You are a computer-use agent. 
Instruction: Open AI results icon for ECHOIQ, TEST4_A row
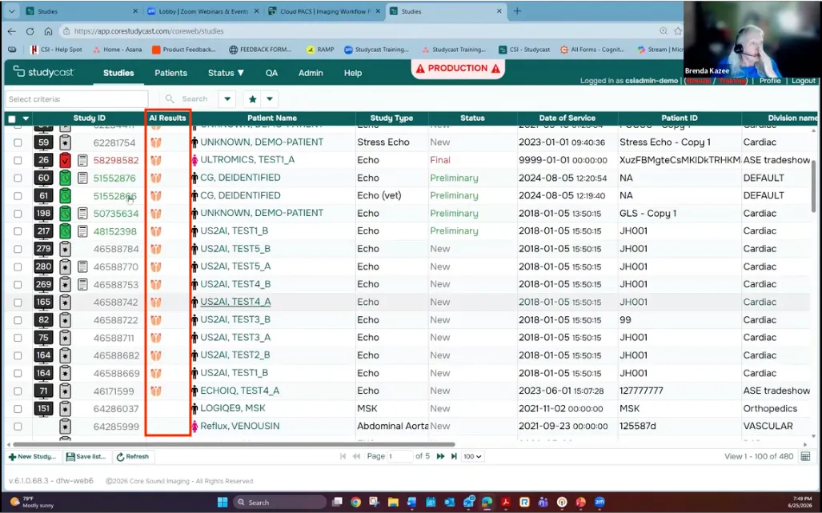156,391
